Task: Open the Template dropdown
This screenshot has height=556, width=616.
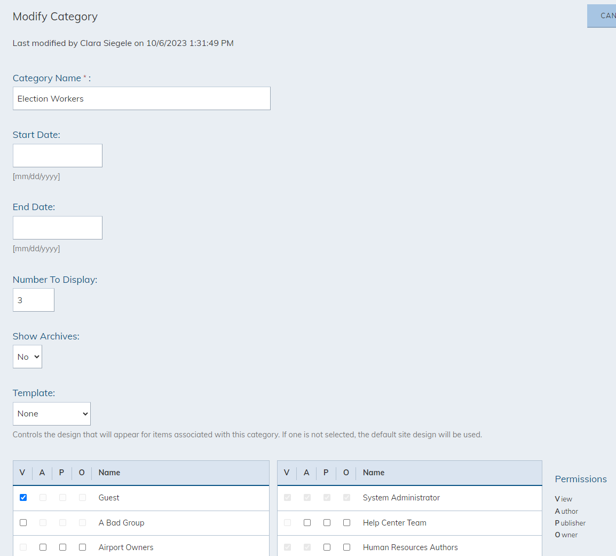Action: coord(51,414)
